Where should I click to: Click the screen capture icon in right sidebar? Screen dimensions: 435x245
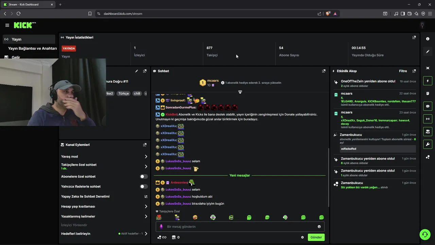tap(428, 68)
